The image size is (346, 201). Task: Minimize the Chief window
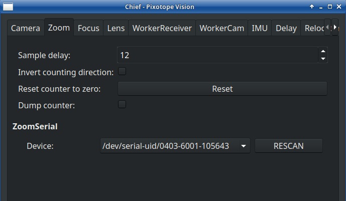(321, 7)
